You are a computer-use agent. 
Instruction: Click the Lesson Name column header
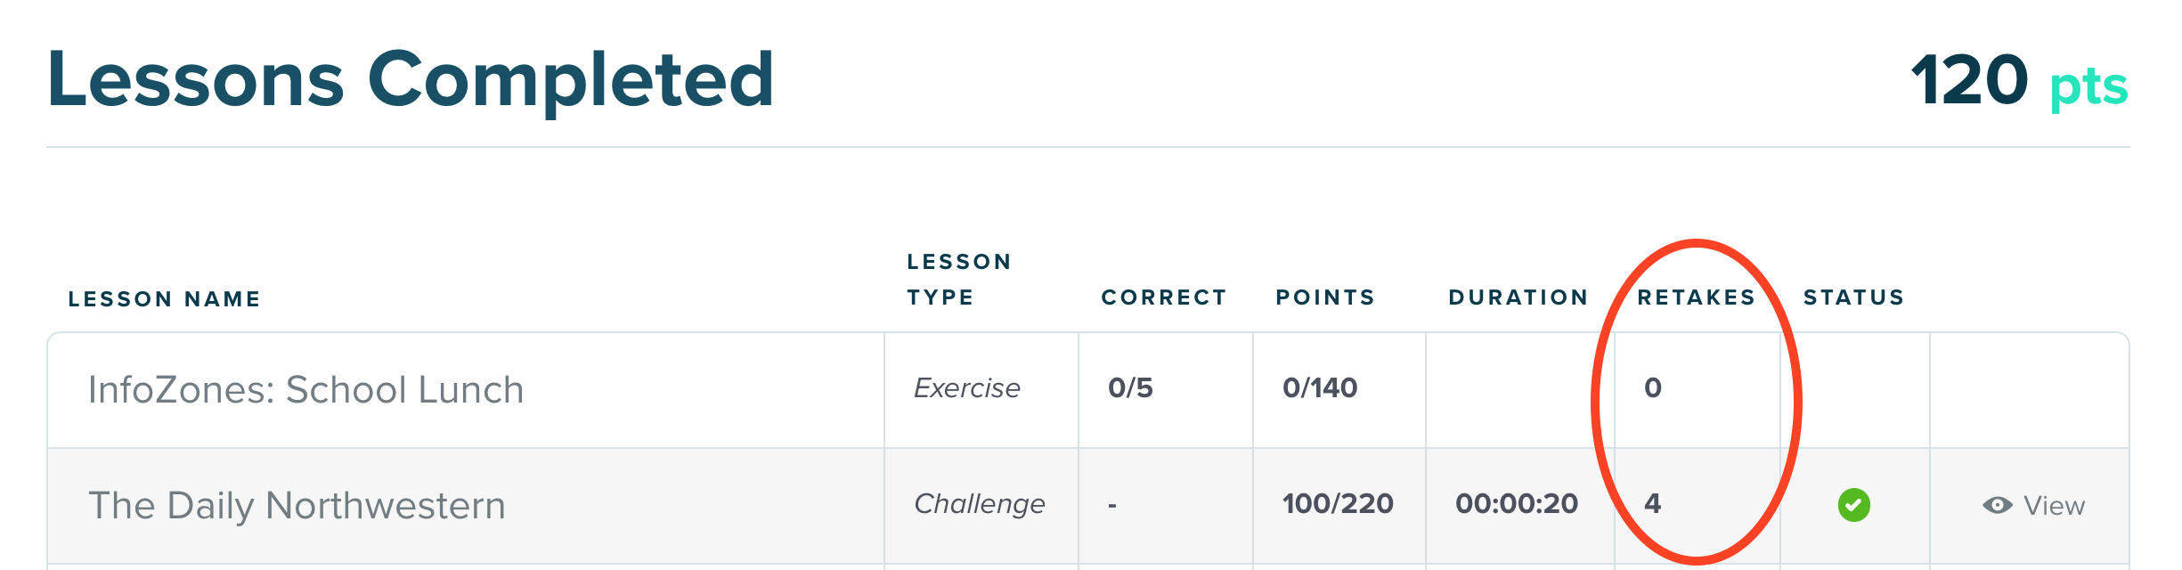[x=165, y=298]
